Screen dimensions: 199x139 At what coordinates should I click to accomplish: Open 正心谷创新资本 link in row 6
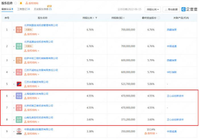(175, 96)
